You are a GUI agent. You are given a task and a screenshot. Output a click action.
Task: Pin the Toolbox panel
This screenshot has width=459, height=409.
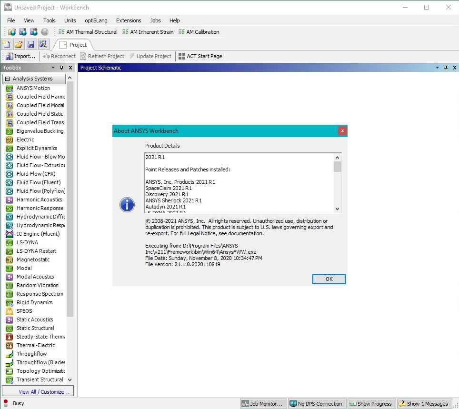click(62, 68)
